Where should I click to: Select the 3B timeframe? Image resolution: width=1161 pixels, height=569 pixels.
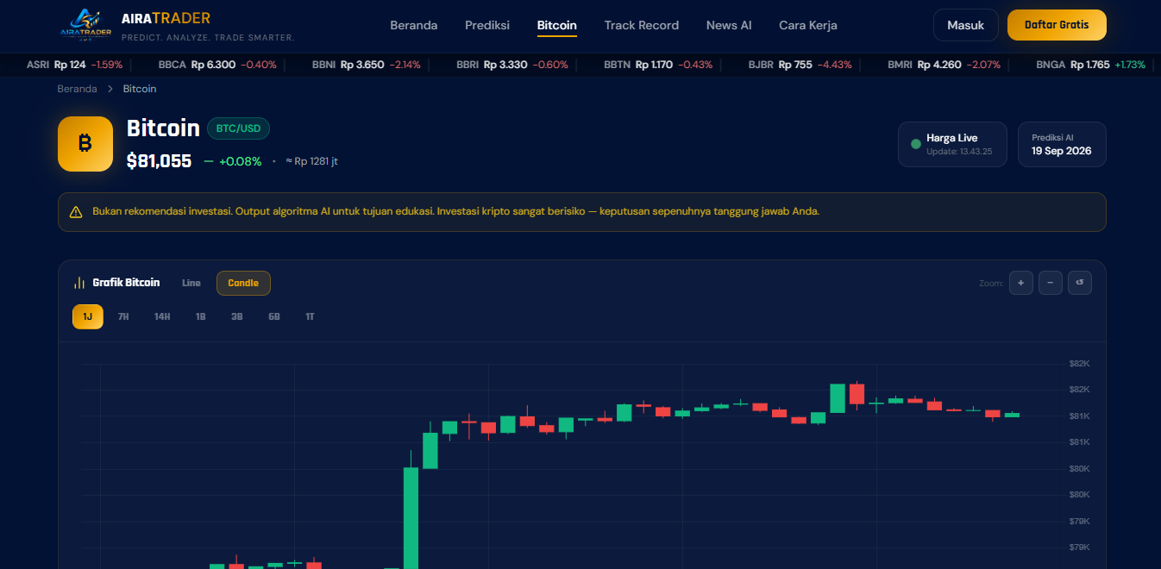click(x=237, y=316)
